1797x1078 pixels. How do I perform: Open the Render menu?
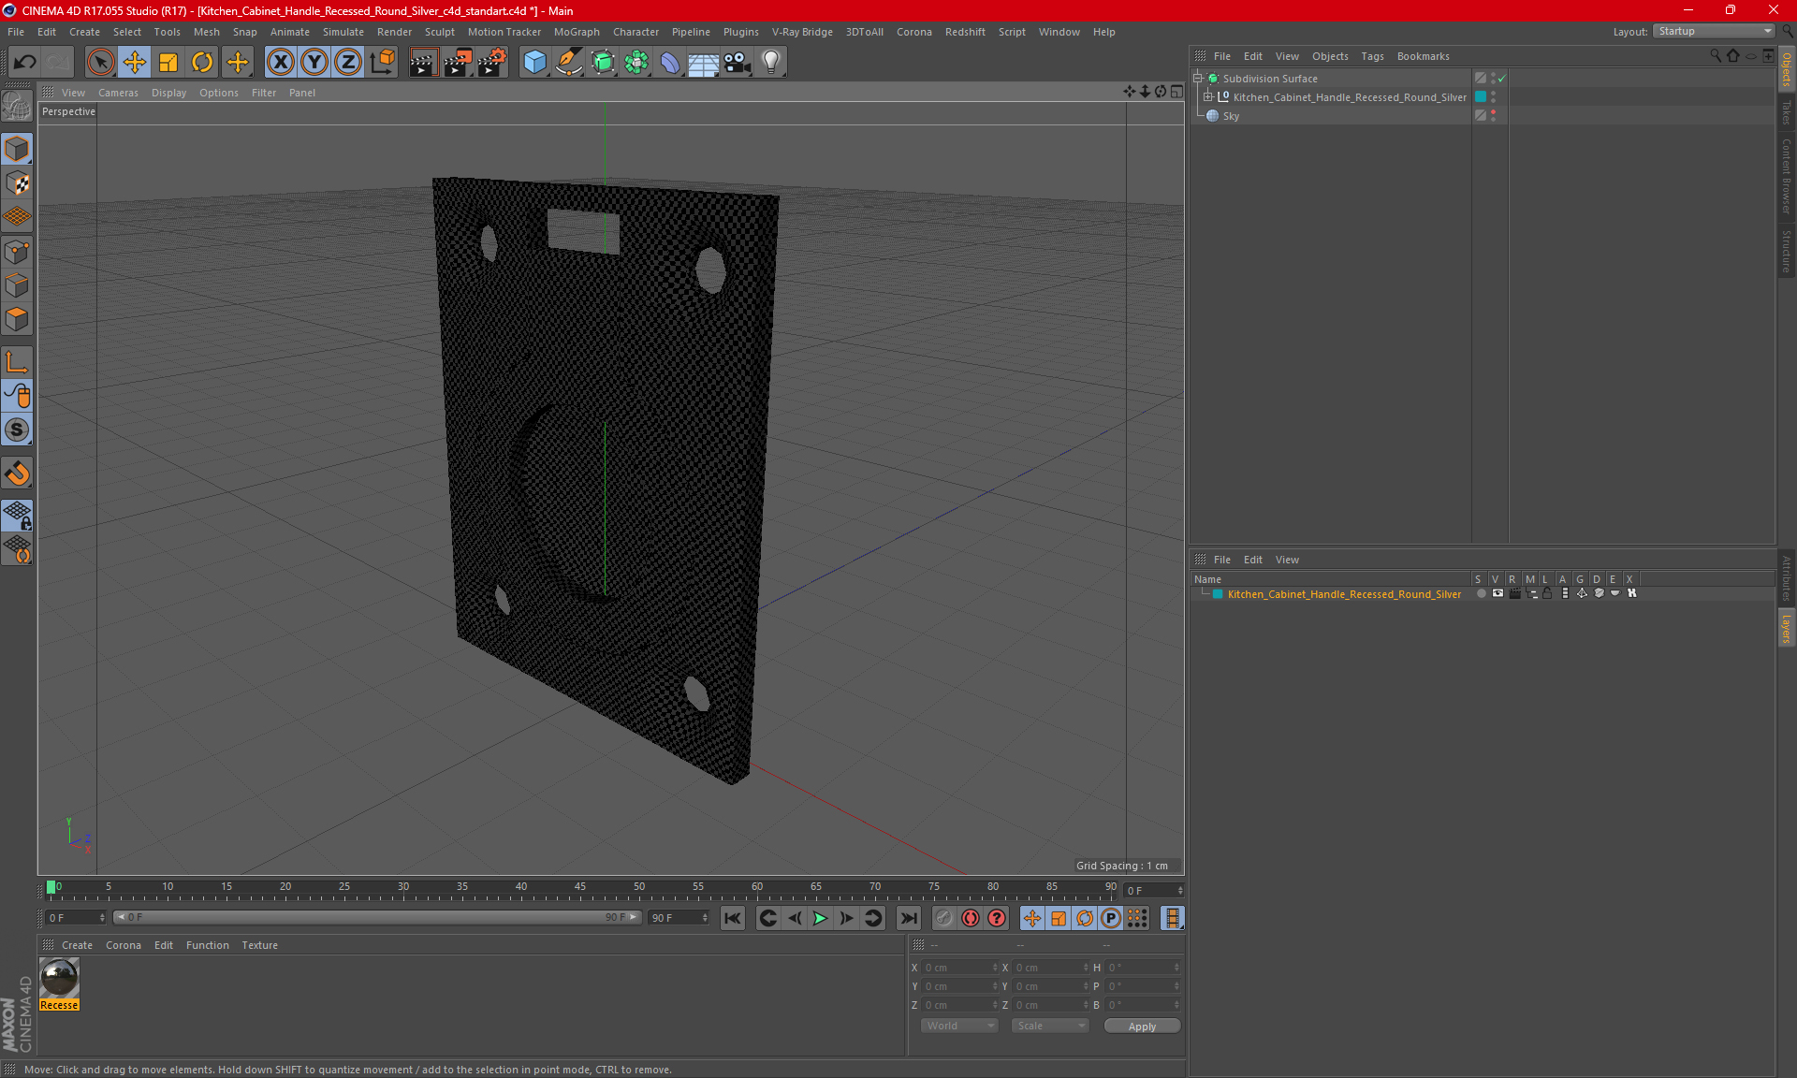[x=394, y=32]
